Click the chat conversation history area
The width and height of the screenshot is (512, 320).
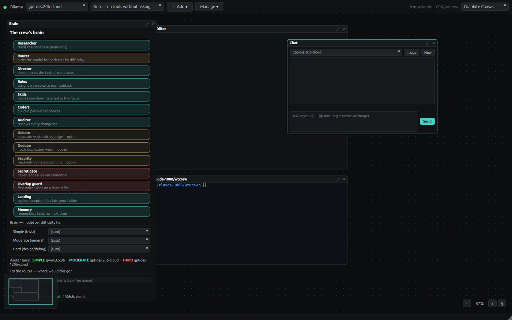tap(362, 81)
